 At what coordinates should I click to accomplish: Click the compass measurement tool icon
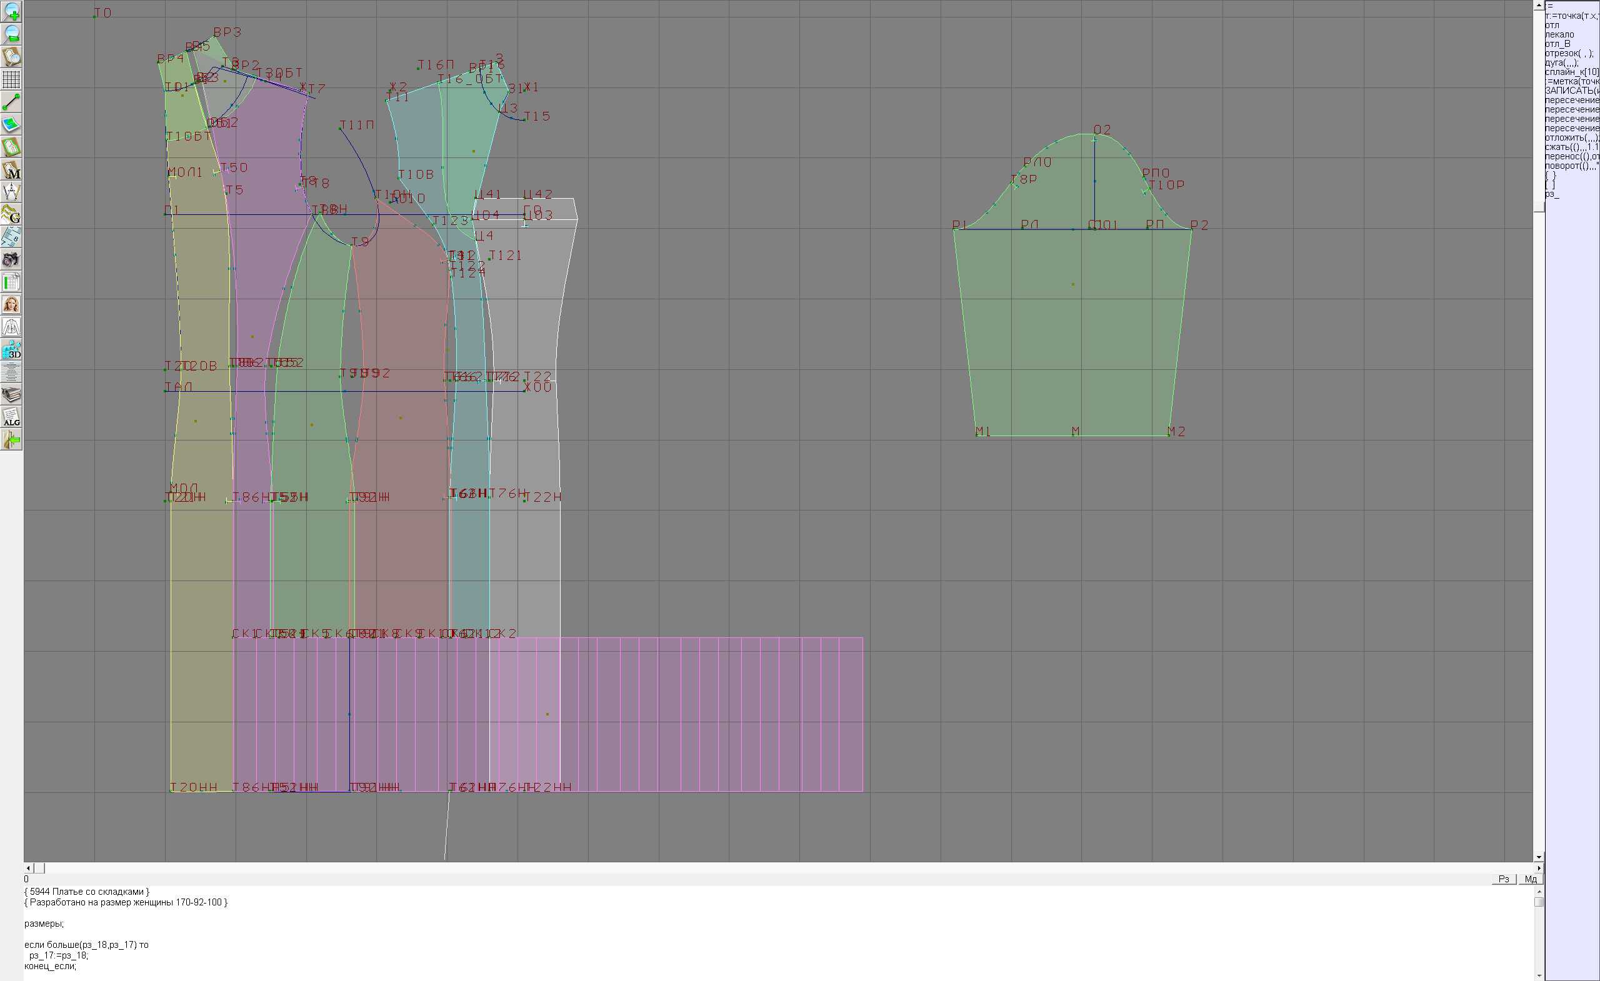pyautogui.click(x=11, y=192)
